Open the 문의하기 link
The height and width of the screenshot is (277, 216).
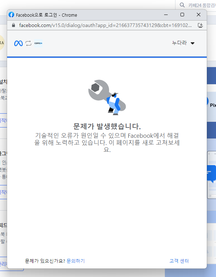click(x=76, y=261)
